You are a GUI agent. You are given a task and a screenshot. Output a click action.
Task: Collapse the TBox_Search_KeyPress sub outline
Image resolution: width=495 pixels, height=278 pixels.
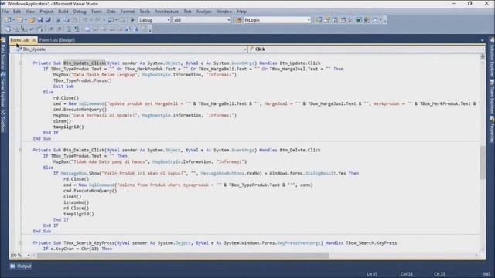(x=21, y=243)
